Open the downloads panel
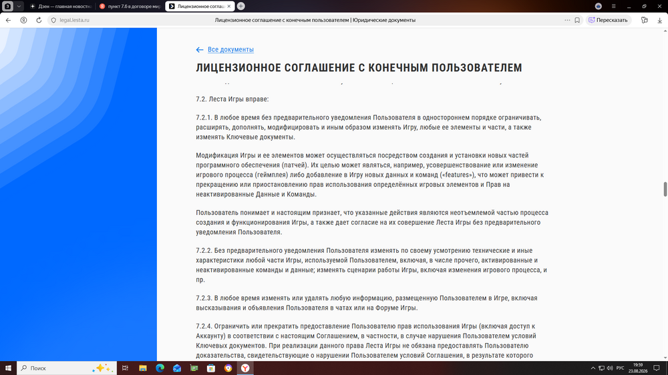This screenshot has height=375, width=668. [x=659, y=20]
